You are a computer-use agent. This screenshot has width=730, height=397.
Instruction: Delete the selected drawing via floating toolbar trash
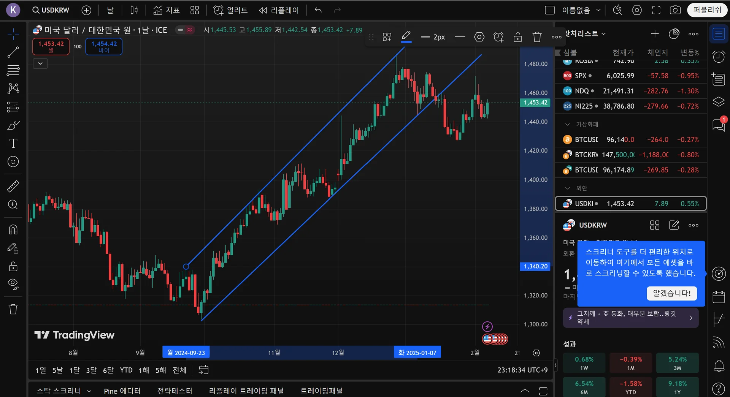(537, 37)
